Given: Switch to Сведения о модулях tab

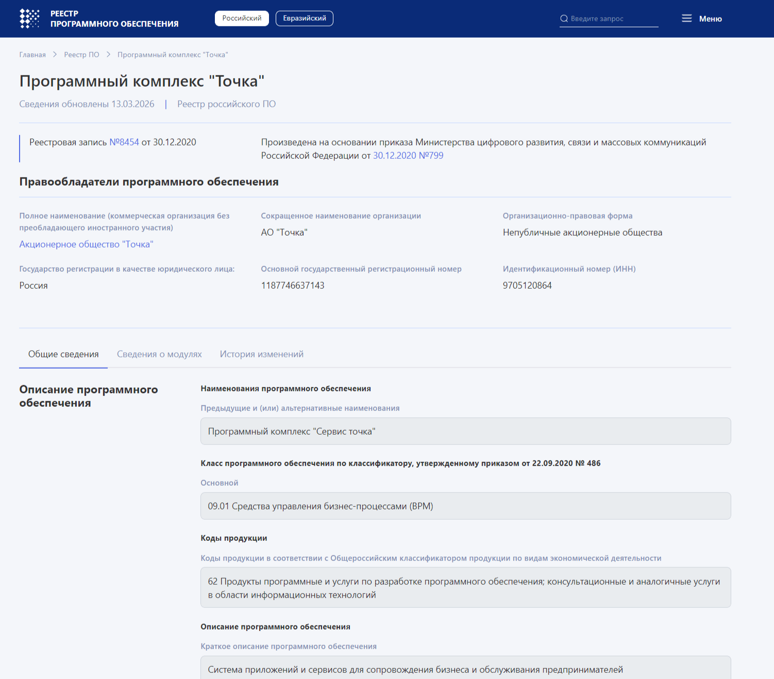Looking at the screenshot, I should [159, 354].
